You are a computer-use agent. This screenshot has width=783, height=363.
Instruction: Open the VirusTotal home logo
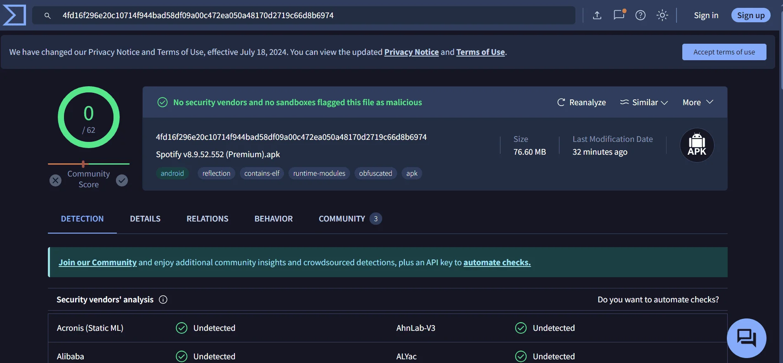(x=14, y=15)
